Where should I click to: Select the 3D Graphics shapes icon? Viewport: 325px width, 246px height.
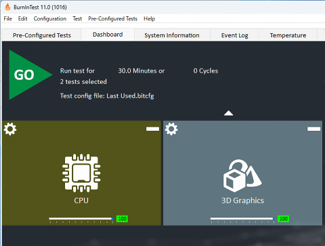pyautogui.click(x=243, y=176)
